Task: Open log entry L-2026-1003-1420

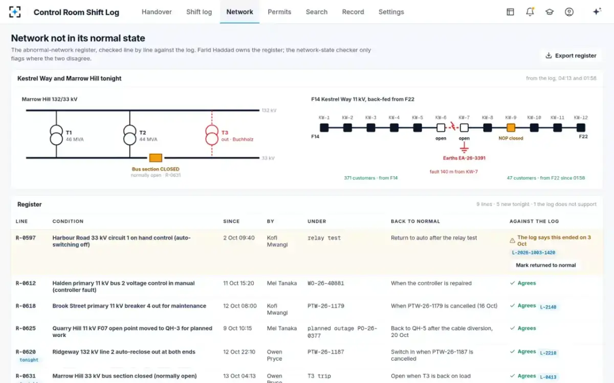Action: 533,253
